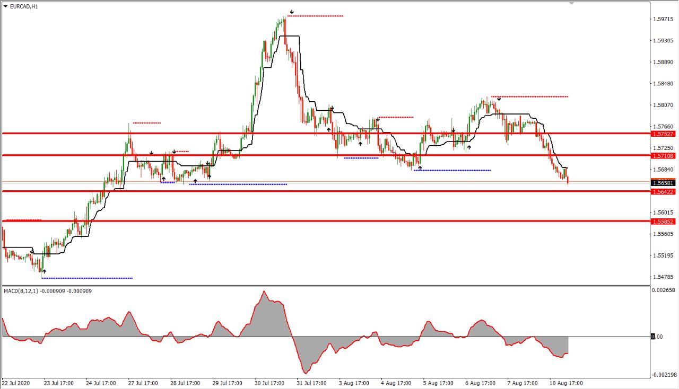Click the 23 Jul 17:00 time label

coord(59,383)
